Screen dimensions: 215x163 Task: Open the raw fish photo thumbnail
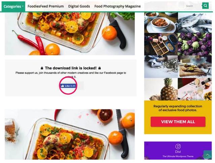tap(195, 23)
